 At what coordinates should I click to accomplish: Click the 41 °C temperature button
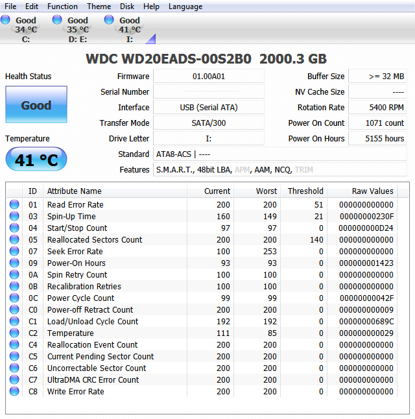[36, 160]
